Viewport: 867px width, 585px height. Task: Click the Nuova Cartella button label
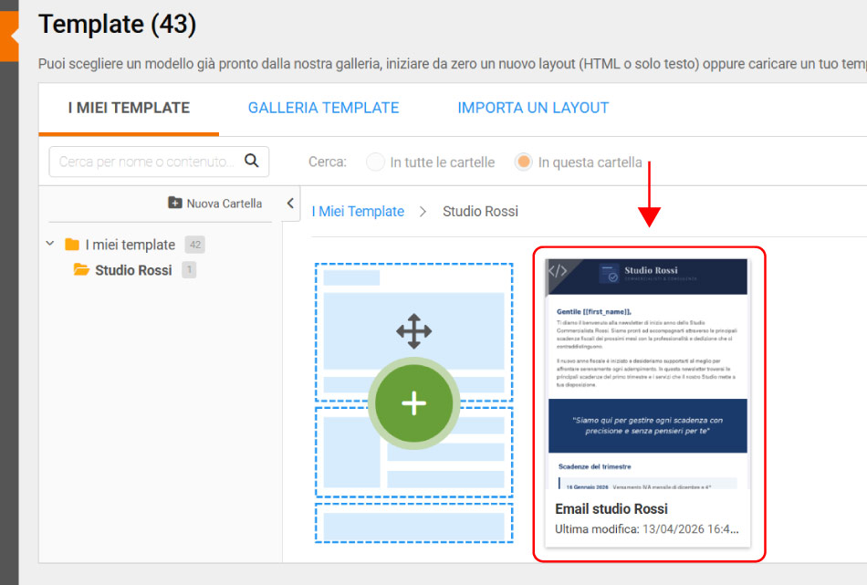pos(225,204)
